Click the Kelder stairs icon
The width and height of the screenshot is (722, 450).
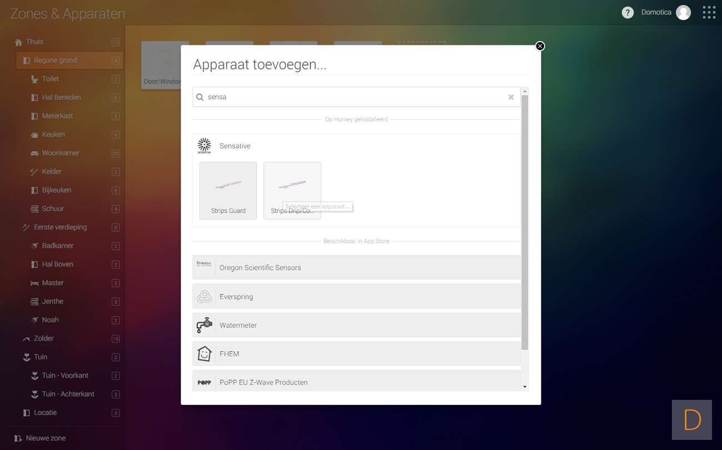point(34,172)
